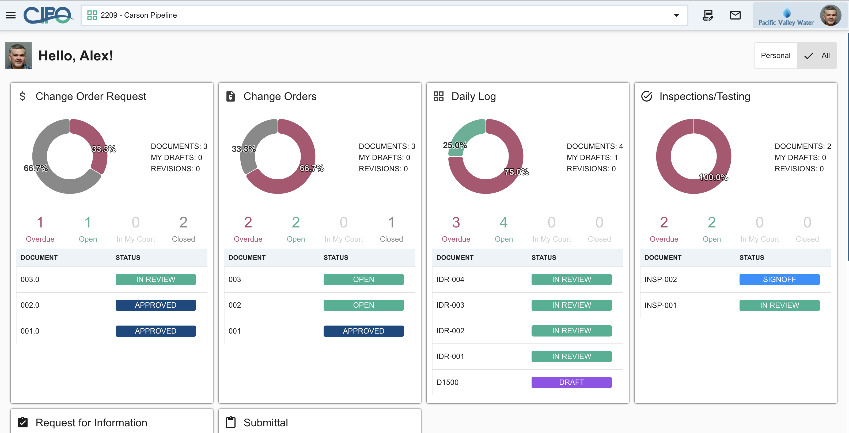Open the INSP-002 SIGNOFF status badge

click(x=779, y=279)
